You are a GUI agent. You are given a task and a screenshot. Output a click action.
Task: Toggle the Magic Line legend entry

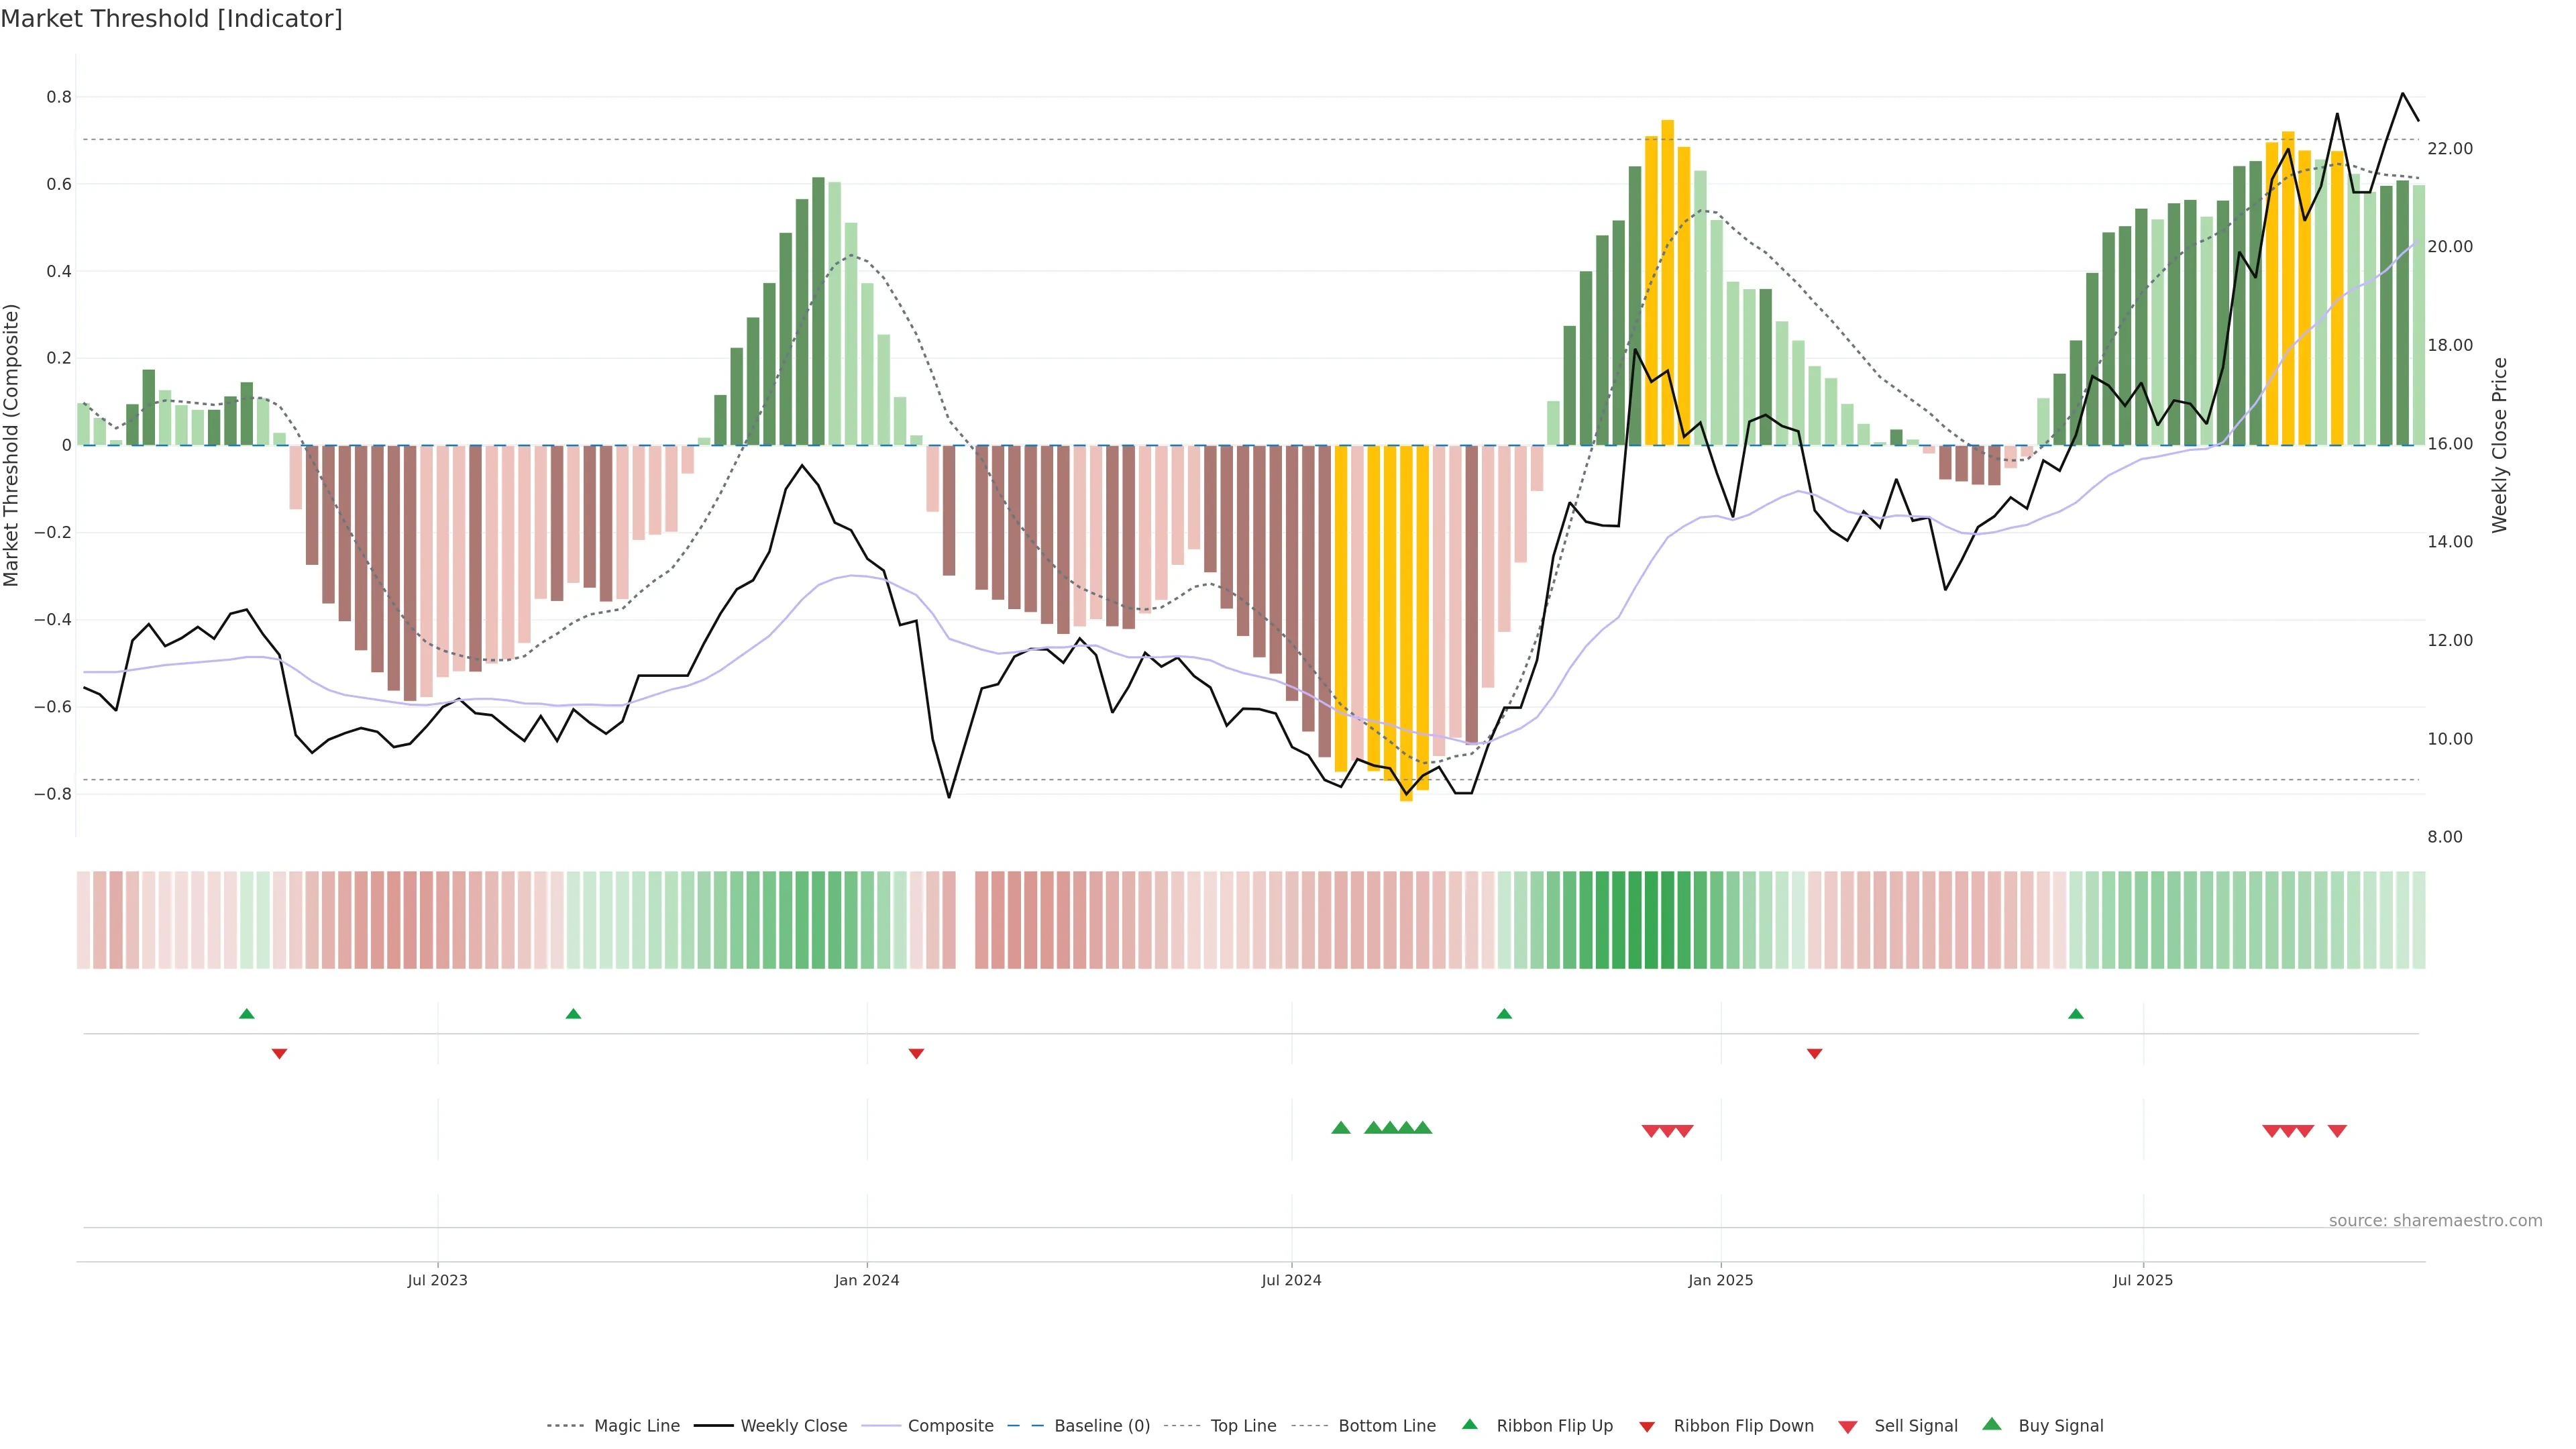click(636, 1426)
